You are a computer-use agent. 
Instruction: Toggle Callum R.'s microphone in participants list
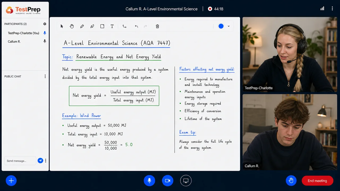click(x=45, y=41)
